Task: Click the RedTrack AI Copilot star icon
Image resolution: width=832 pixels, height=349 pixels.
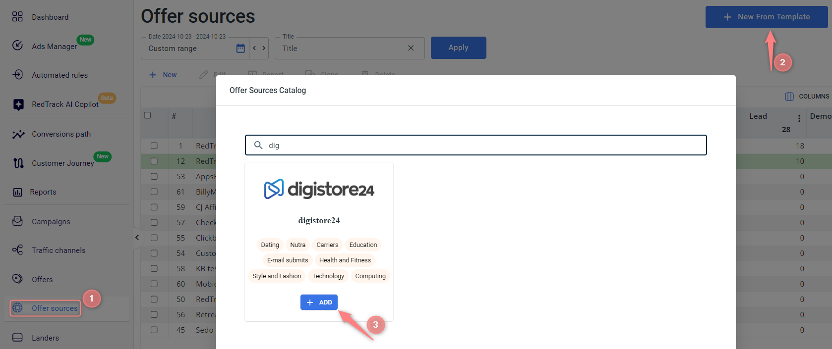Action: tap(18, 104)
